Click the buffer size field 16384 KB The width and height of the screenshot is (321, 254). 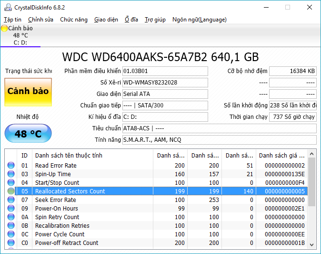click(293, 71)
